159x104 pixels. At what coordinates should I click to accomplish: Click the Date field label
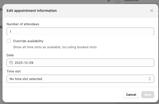coord(10,55)
